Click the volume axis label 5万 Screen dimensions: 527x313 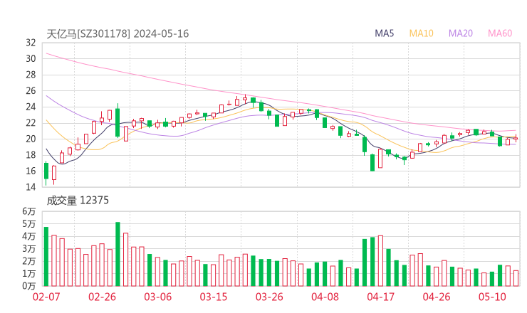(x=29, y=223)
